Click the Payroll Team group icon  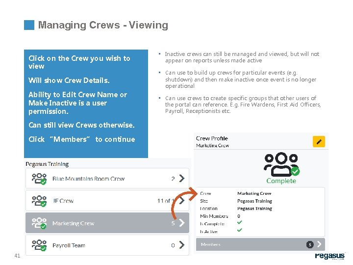point(39,245)
